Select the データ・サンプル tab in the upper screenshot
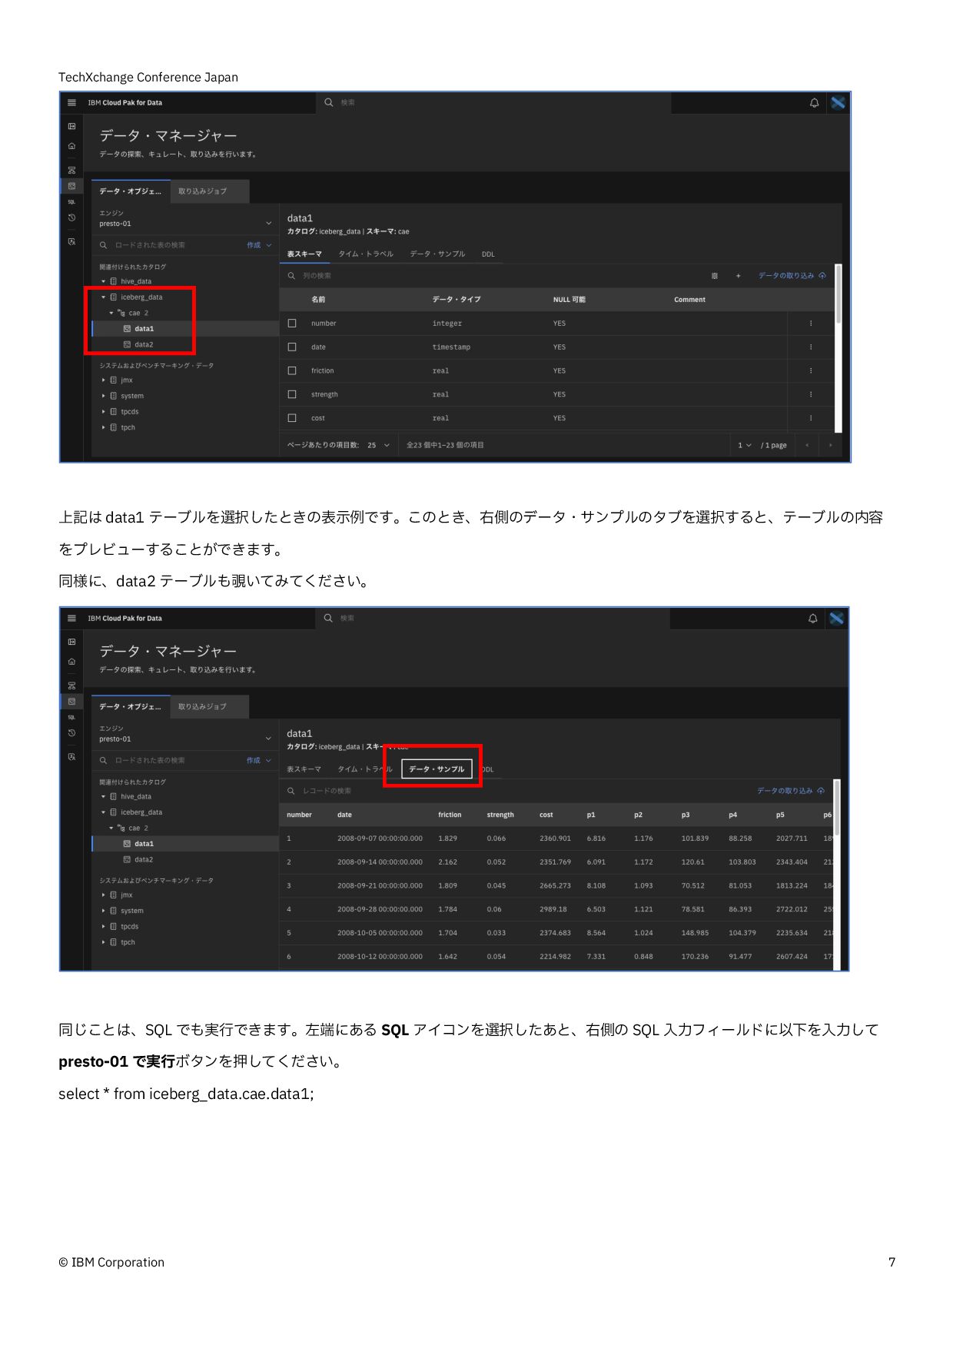Viewport: 953px width, 1348px height. click(x=437, y=254)
